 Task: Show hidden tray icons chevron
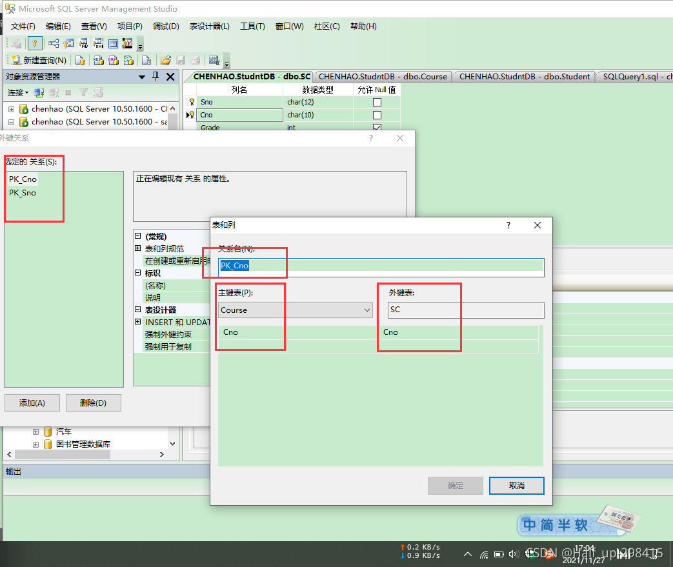[468, 555]
